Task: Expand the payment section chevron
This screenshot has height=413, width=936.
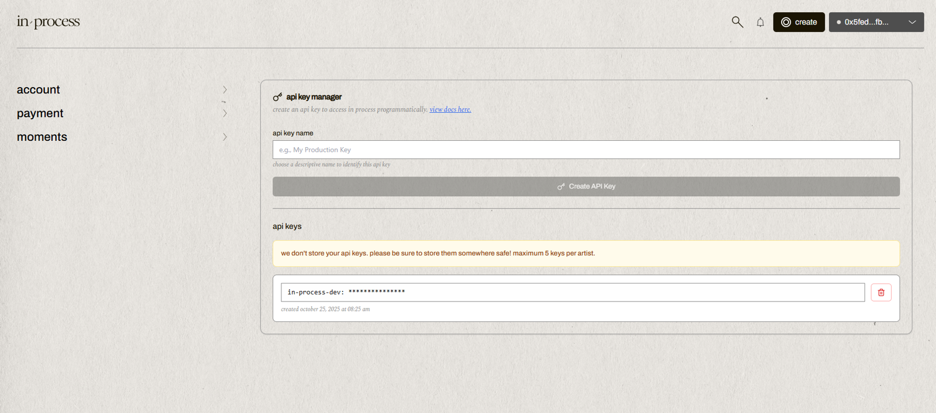Action: 225,113
